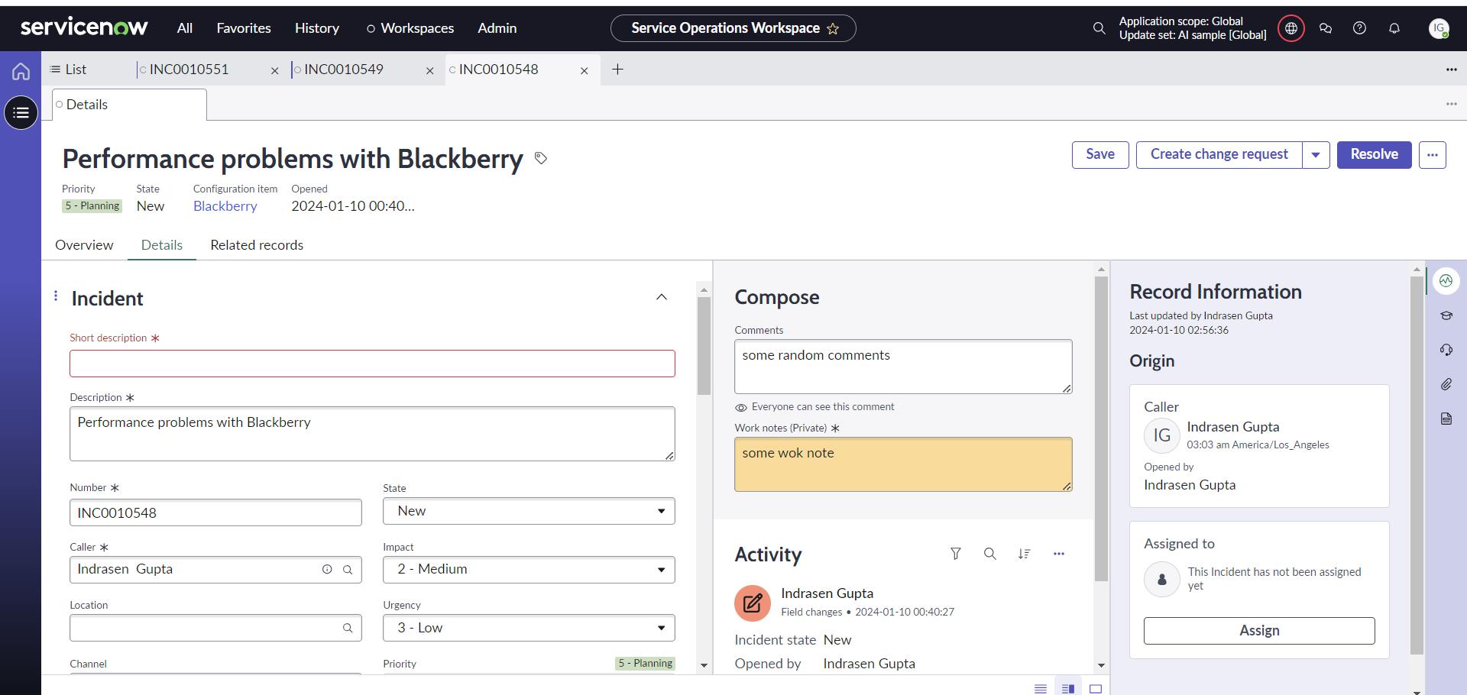Click the Assign button
Viewport: 1467px width, 695px height.
(1259, 631)
